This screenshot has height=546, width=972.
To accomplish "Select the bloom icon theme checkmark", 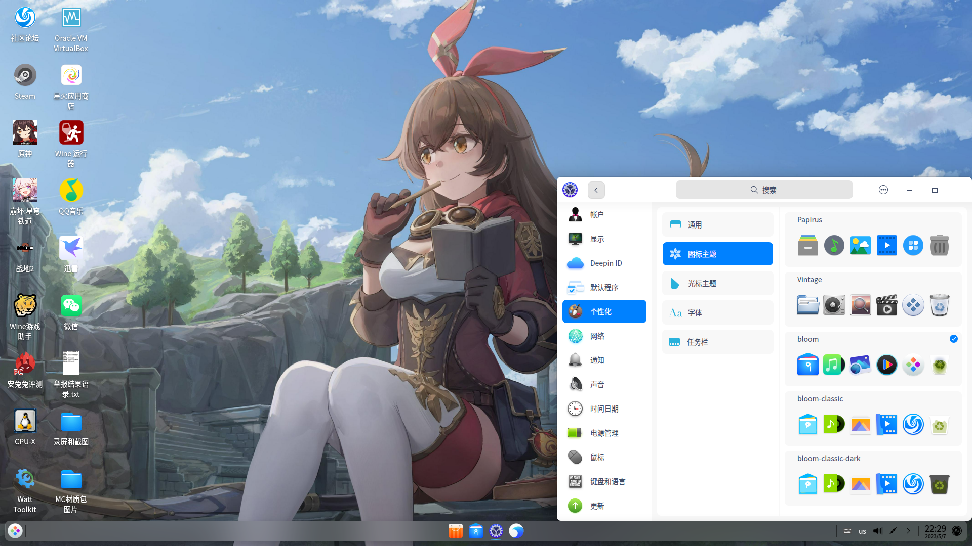I will pyautogui.click(x=954, y=339).
